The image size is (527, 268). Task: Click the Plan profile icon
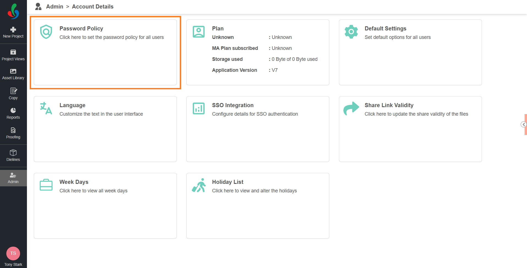[x=199, y=32]
